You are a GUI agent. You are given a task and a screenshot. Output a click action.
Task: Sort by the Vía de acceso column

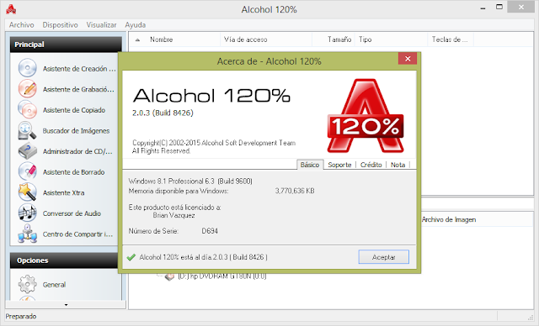[266, 39]
